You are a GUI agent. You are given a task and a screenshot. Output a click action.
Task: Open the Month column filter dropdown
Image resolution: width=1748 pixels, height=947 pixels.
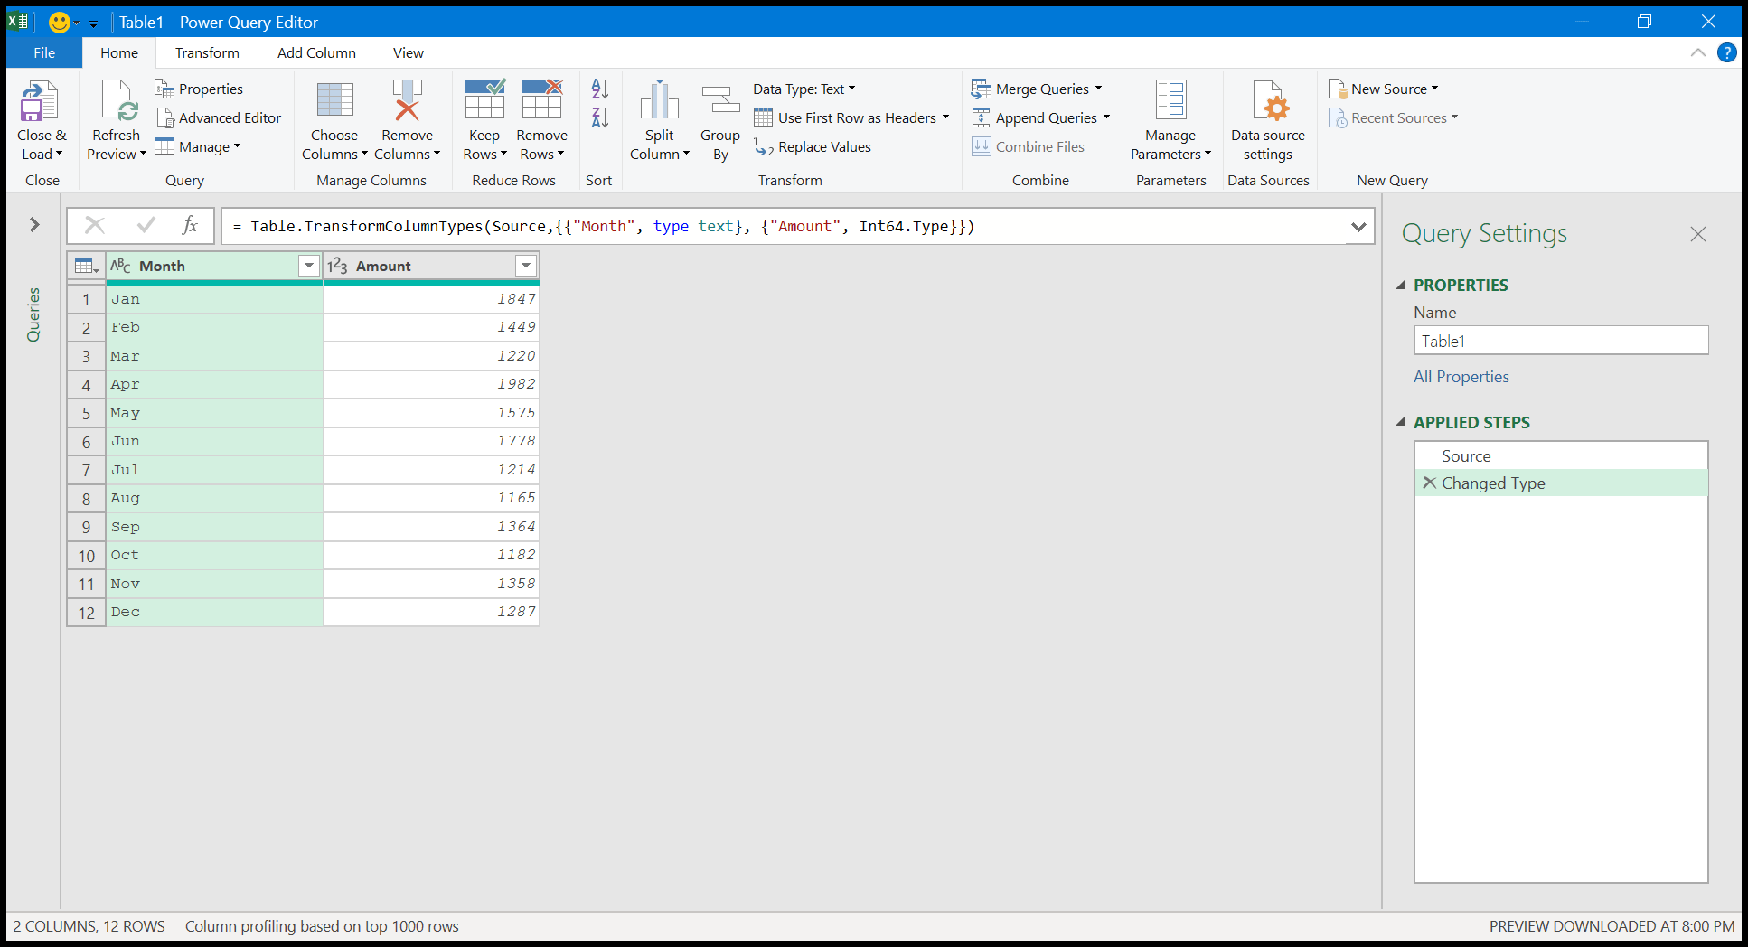[x=309, y=266]
